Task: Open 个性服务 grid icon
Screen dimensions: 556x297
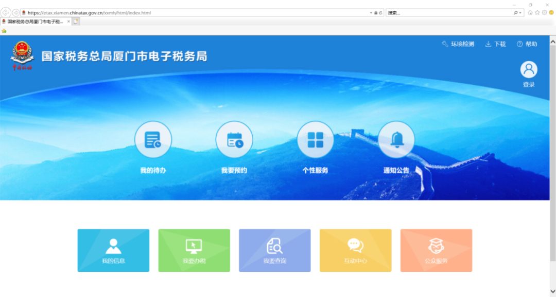Action: [315, 139]
